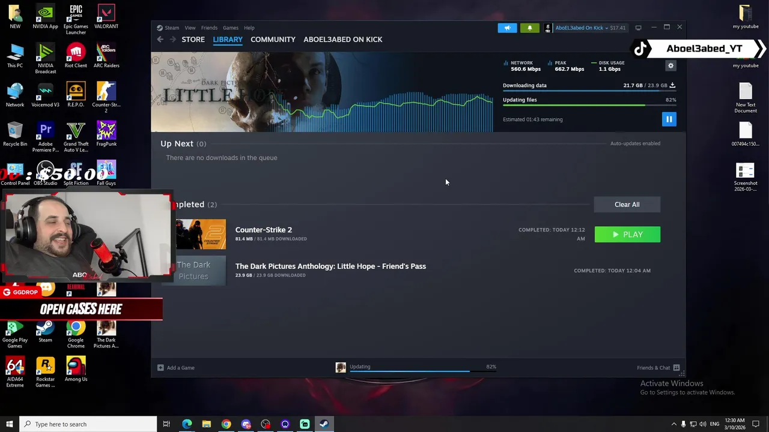Open the NVIDIA Broadcast desktop icon
The height and width of the screenshot is (432, 769).
click(x=46, y=59)
